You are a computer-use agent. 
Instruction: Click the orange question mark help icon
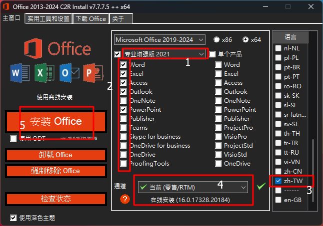[x=125, y=199]
